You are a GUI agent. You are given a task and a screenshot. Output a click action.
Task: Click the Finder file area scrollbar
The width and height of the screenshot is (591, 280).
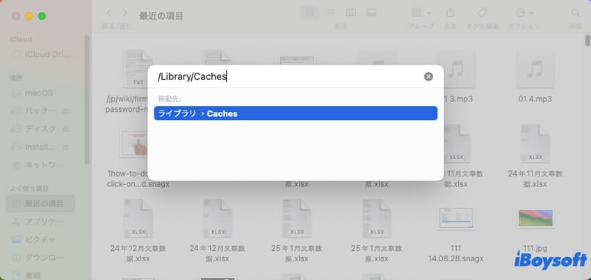coord(588,40)
